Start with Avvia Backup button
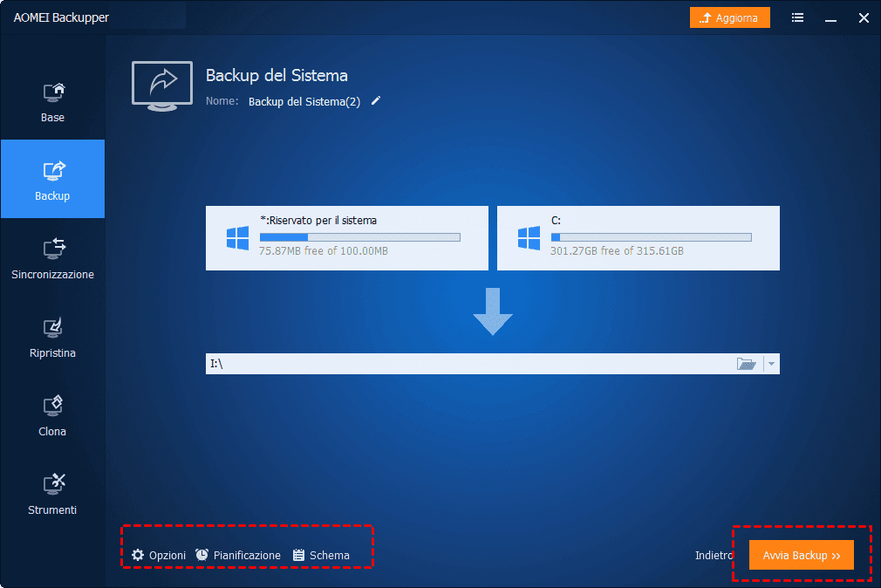 tap(802, 556)
